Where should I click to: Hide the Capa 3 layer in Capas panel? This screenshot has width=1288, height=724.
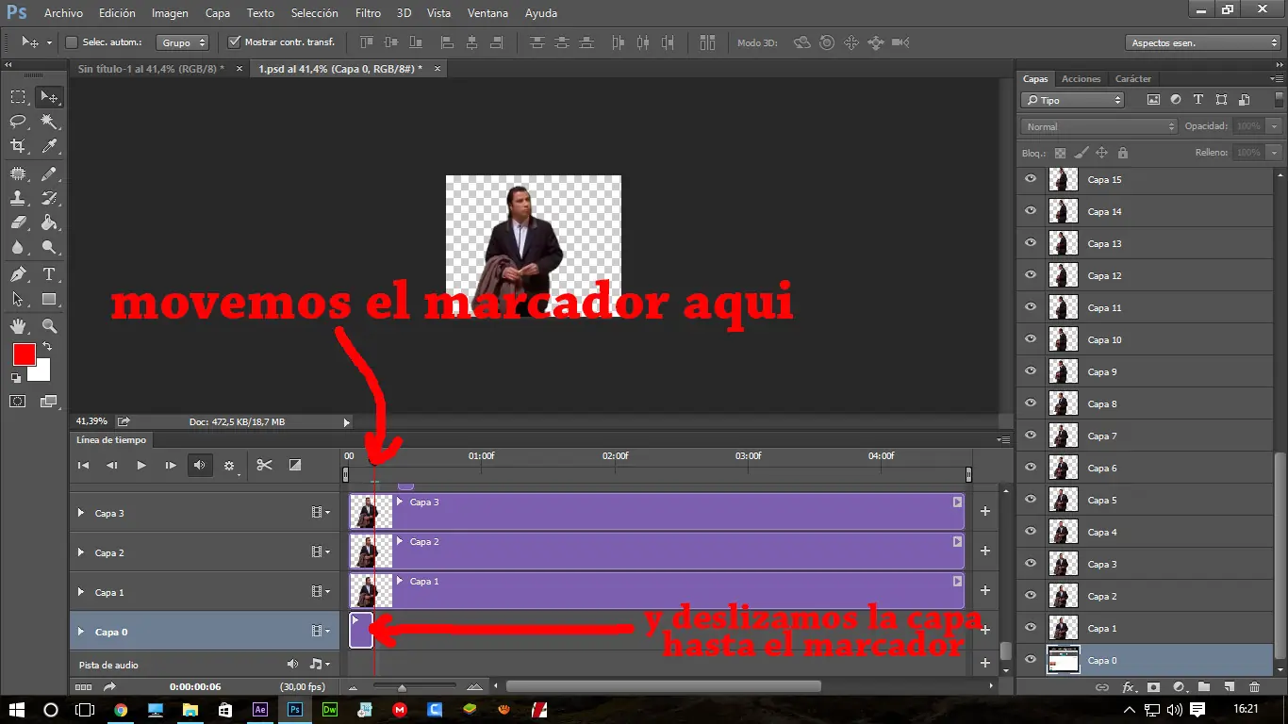click(1031, 564)
